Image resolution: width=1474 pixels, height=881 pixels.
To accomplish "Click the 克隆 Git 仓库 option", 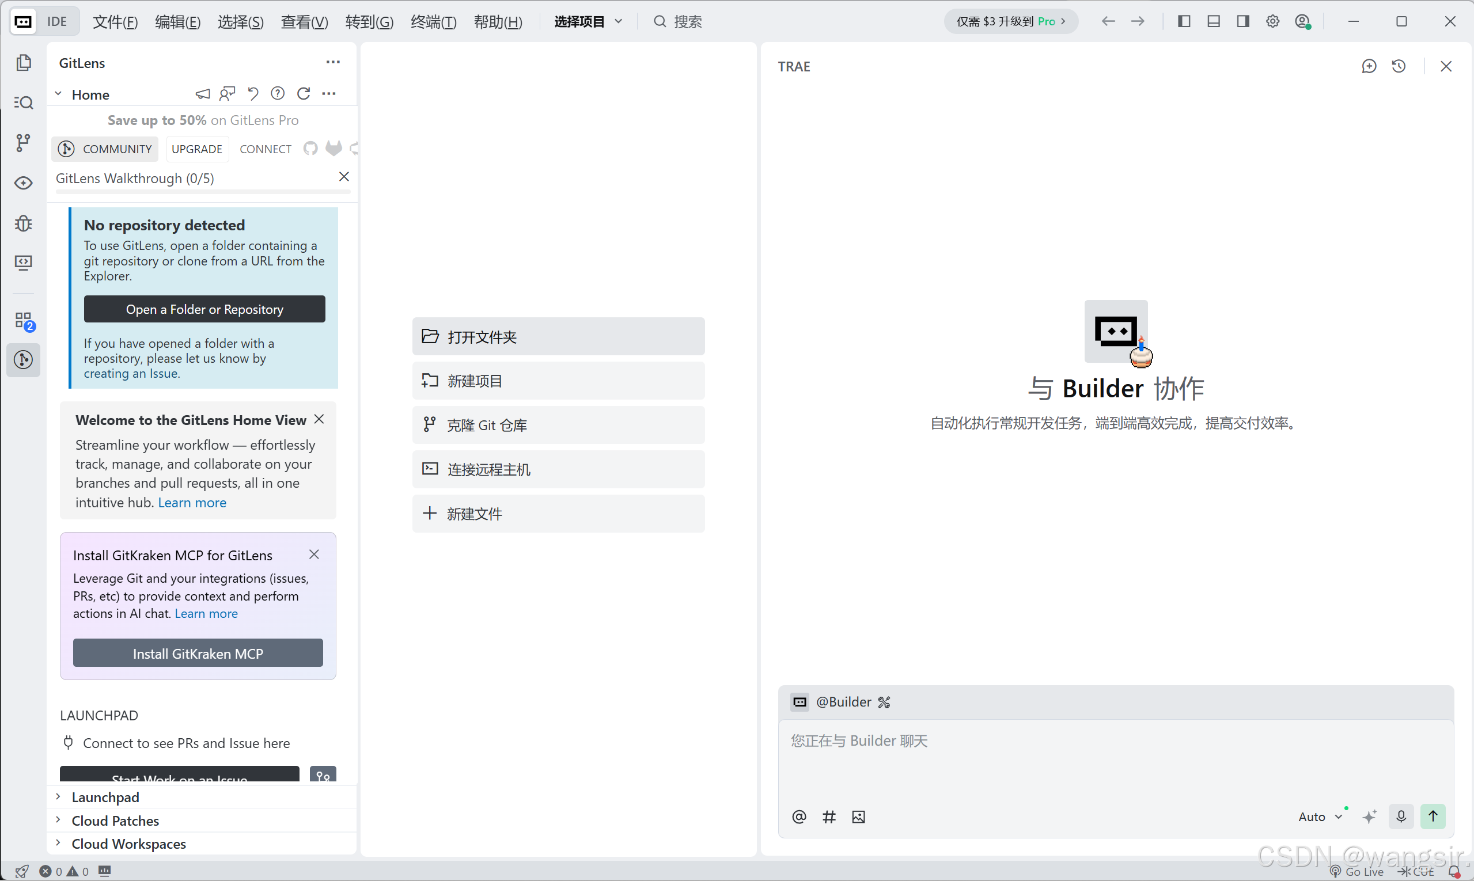I will click(558, 425).
